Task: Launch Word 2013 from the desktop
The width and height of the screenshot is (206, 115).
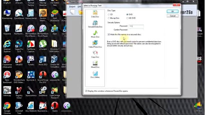Action: (x=43, y=60)
